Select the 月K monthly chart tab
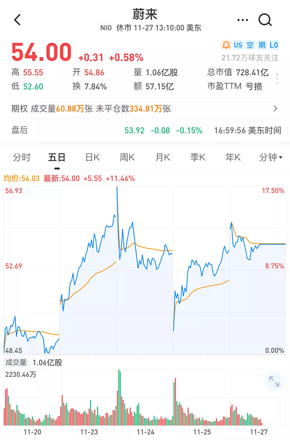Viewport: 290px width, 440px height. pyautogui.click(x=163, y=157)
